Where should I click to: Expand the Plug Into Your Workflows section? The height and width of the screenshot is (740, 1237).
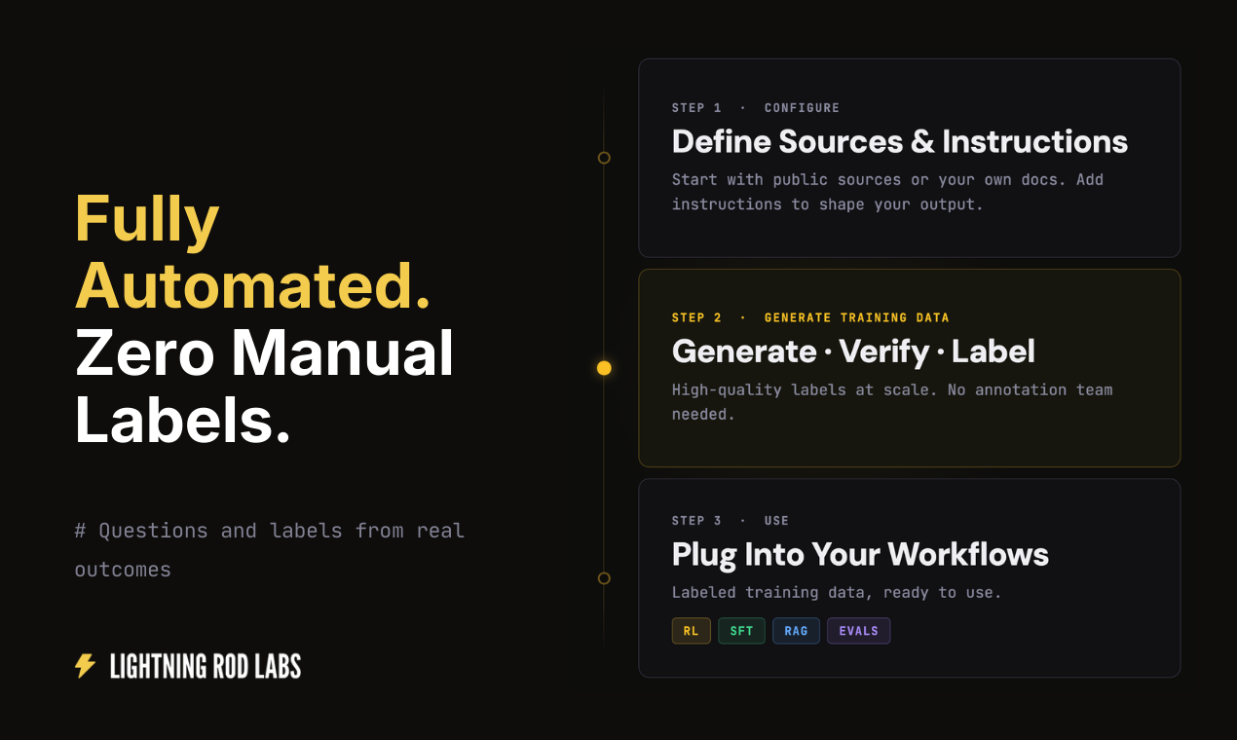[x=860, y=554]
